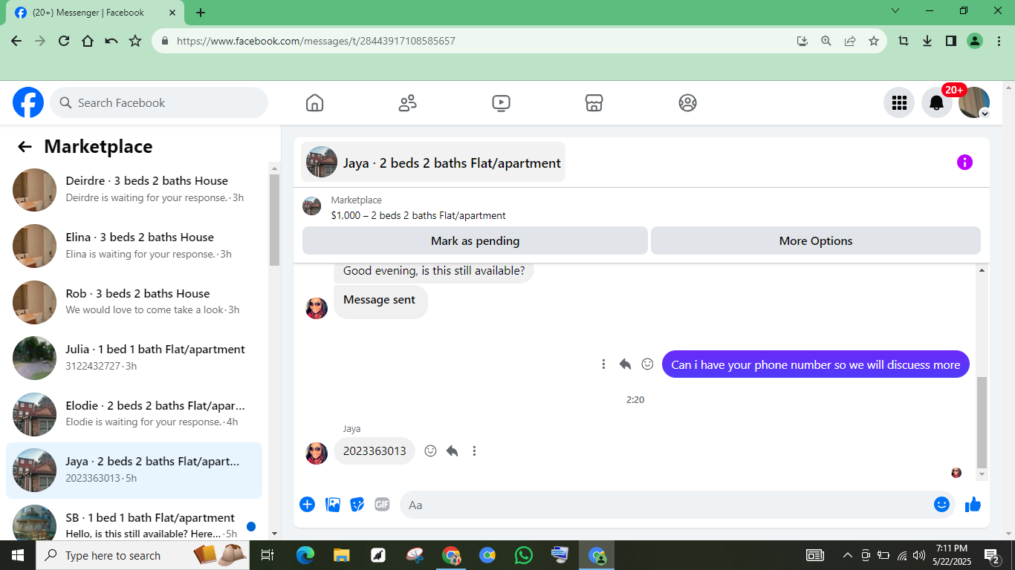Open more actions plus icon in the composer
The image size is (1015, 570).
pos(307,505)
